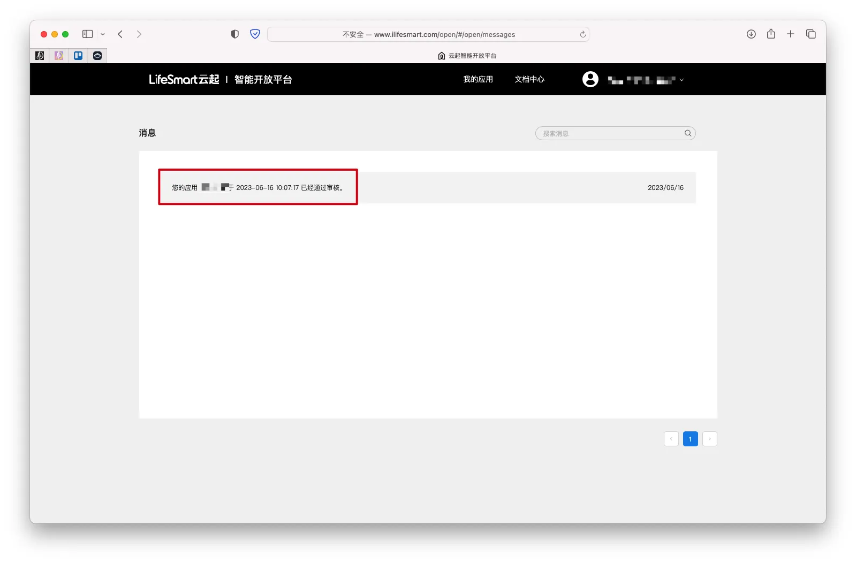Click the 搜索消息 search field
The image size is (856, 563).
pyautogui.click(x=610, y=133)
